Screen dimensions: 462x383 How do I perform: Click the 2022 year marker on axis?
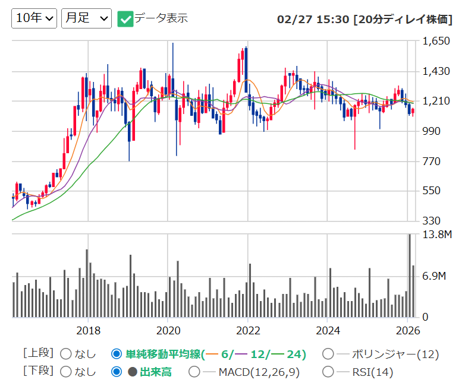(248, 331)
